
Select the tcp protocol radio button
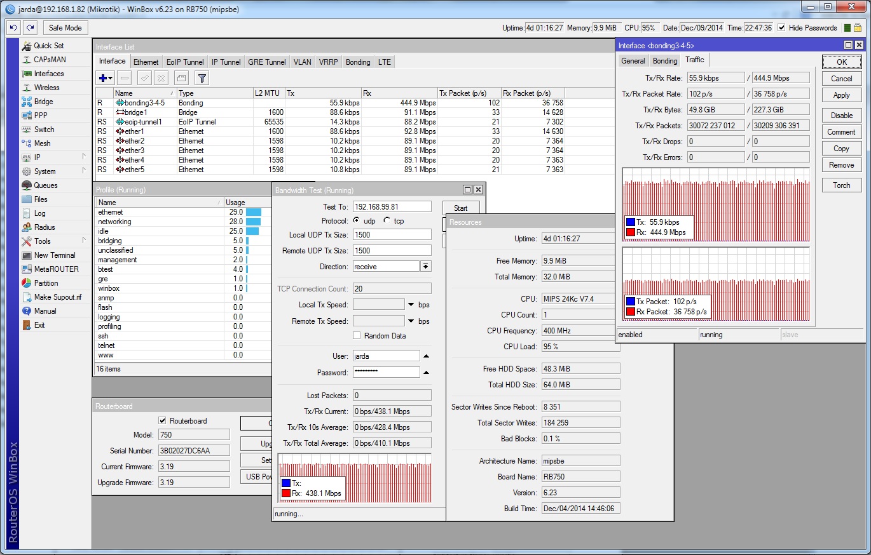[387, 221]
